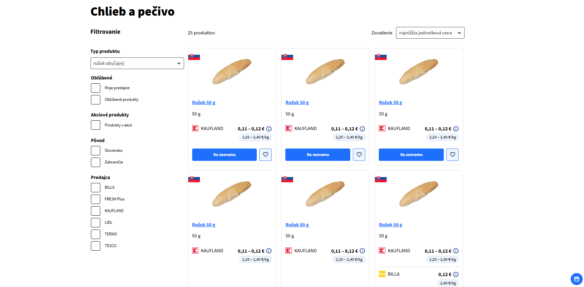Image resolution: width=584 pixels, height=287 pixels.
Task: Open price info icon on the first product
Action: point(269,129)
